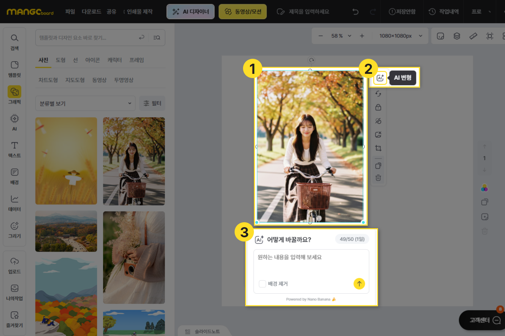Viewport: 505px width, 336px height.
Task: Open the 파일 menu
Action: click(x=70, y=12)
